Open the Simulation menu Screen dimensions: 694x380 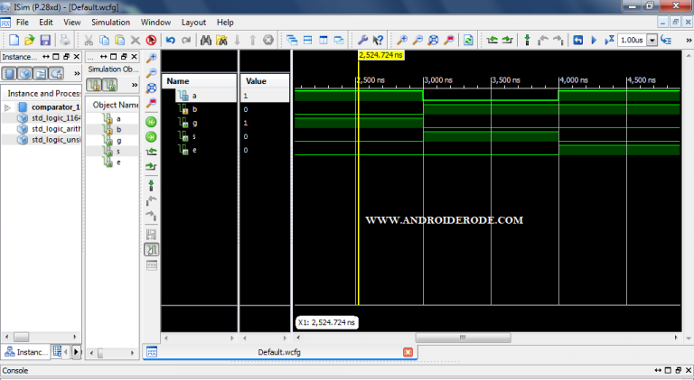point(110,22)
